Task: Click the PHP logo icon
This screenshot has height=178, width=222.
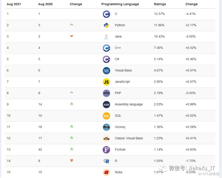Action: click(x=106, y=93)
